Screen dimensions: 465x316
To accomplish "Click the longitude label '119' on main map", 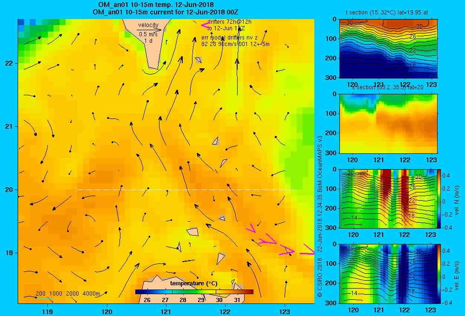I will click(x=47, y=311).
